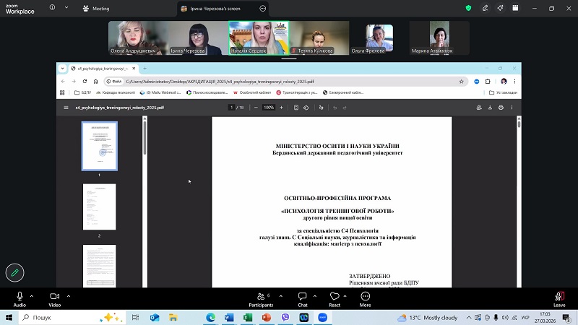Click the PDF zoom in plus button
Image resolution: width=578 pixels, height=325 pixels.
coord(281,108)
